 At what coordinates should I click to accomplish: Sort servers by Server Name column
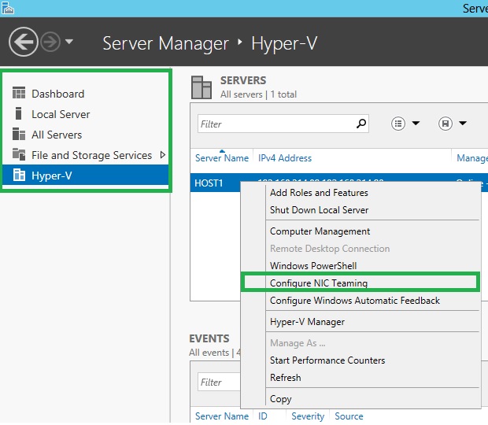pyautogui.click(x=222, y=158)
